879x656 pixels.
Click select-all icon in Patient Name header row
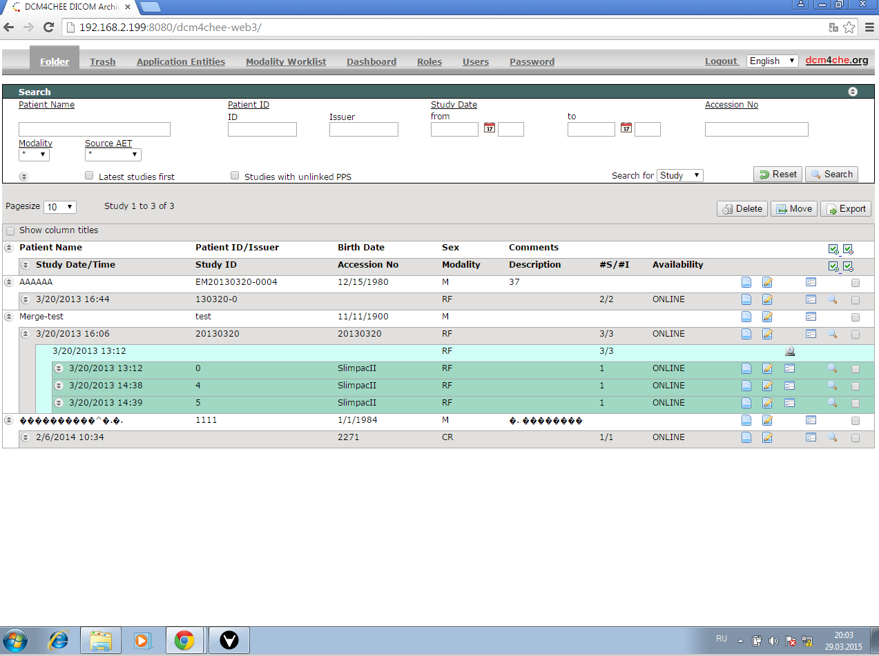pyautogui.click(x=833, y=249)
